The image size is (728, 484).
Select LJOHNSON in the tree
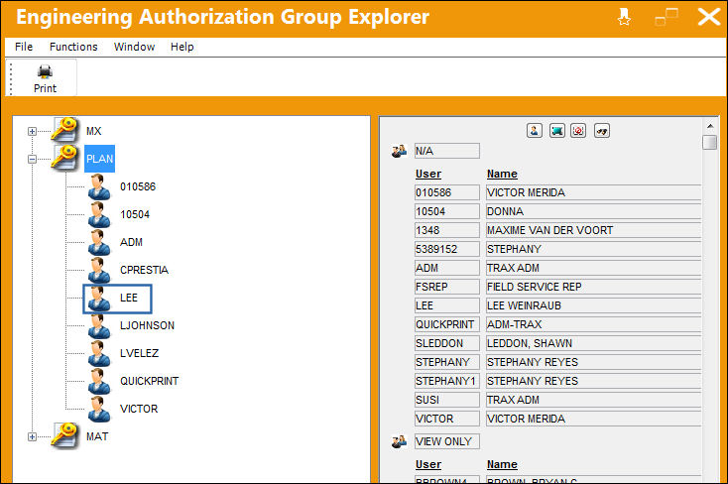(x=147, y=325)
